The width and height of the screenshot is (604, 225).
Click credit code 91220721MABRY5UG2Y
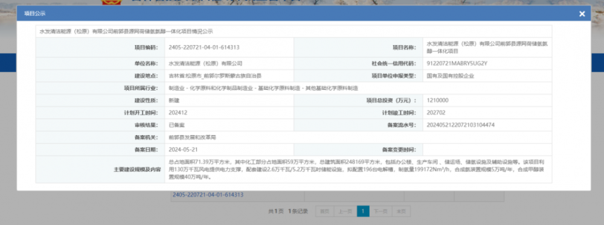[457, 63]
